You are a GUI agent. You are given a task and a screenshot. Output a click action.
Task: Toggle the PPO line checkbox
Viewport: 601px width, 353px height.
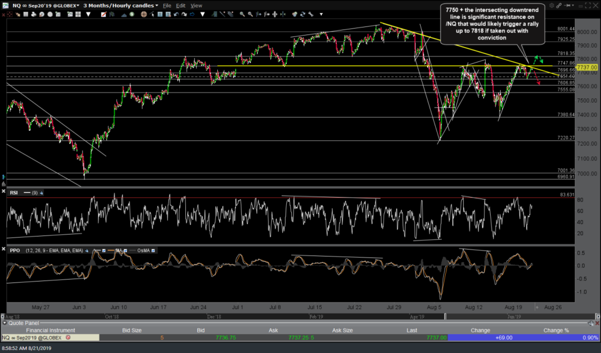tap(104, 250)
